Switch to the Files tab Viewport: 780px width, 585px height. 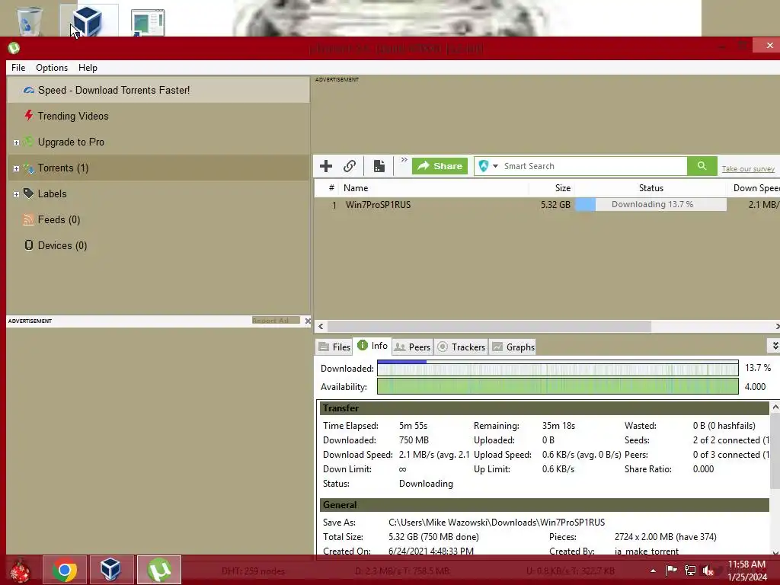pyautogui.click(x=334, y=347)
